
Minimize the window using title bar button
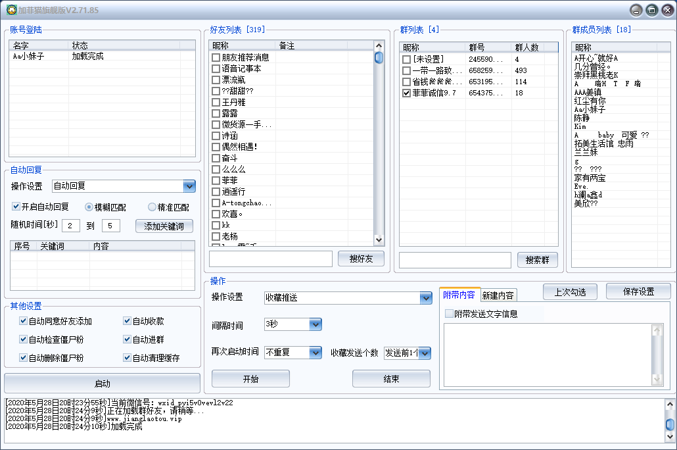(x=636, y=10)
